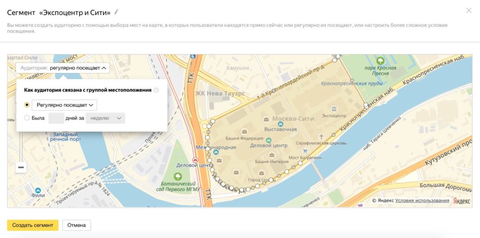The image size is (480, 238).
Task: Click the days count input field
Action: (56, 118)
